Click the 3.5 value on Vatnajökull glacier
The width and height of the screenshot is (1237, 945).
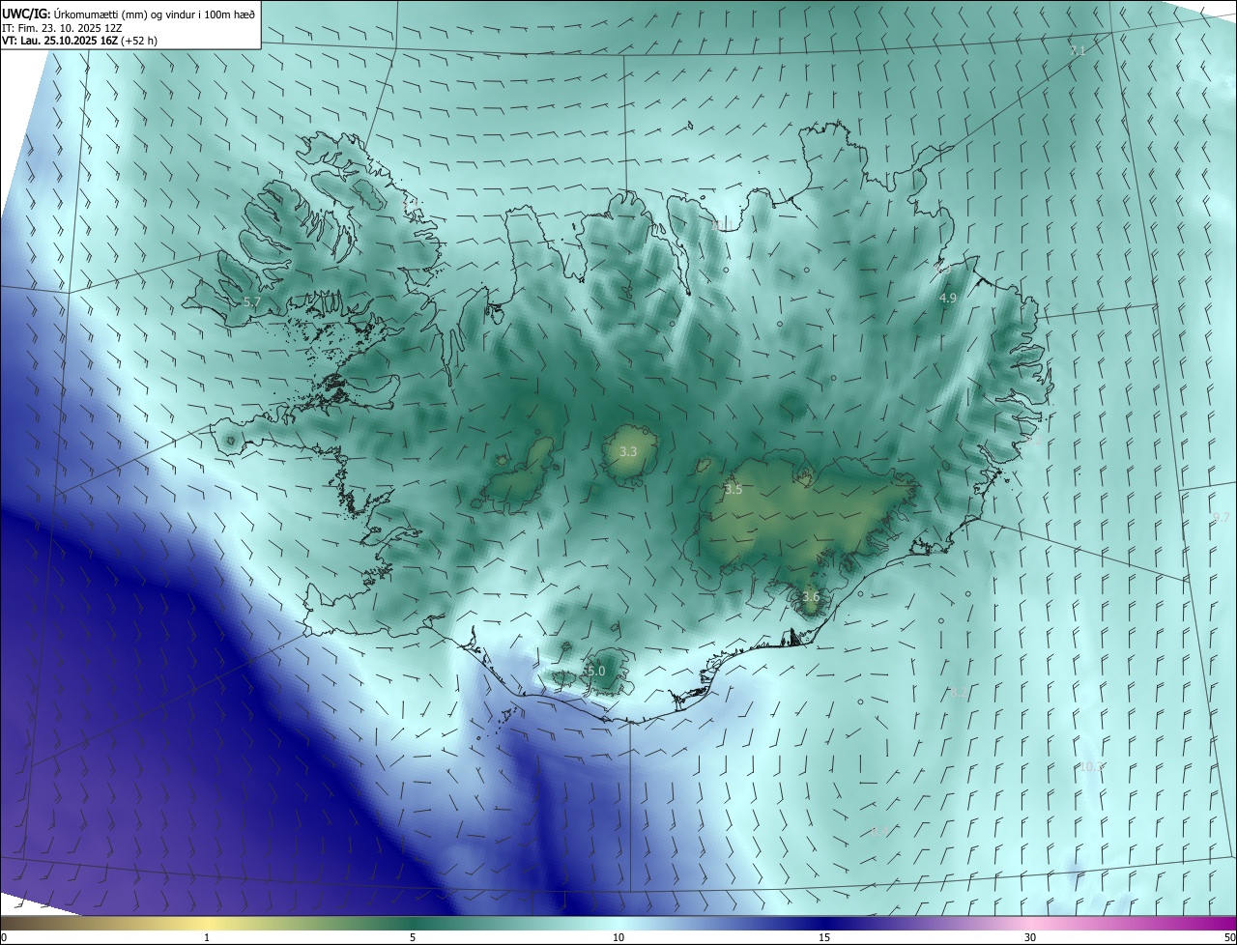point(734,490)
